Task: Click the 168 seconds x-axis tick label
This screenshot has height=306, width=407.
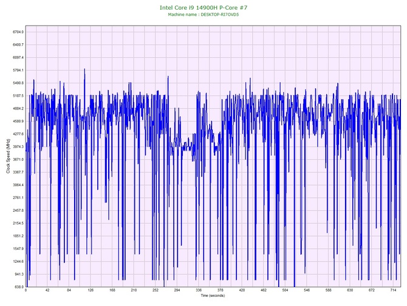Action: point(112,290)
